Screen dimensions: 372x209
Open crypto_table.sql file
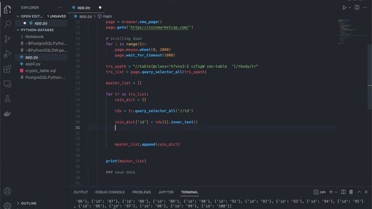pyautogui.click(x=41, y=71)
